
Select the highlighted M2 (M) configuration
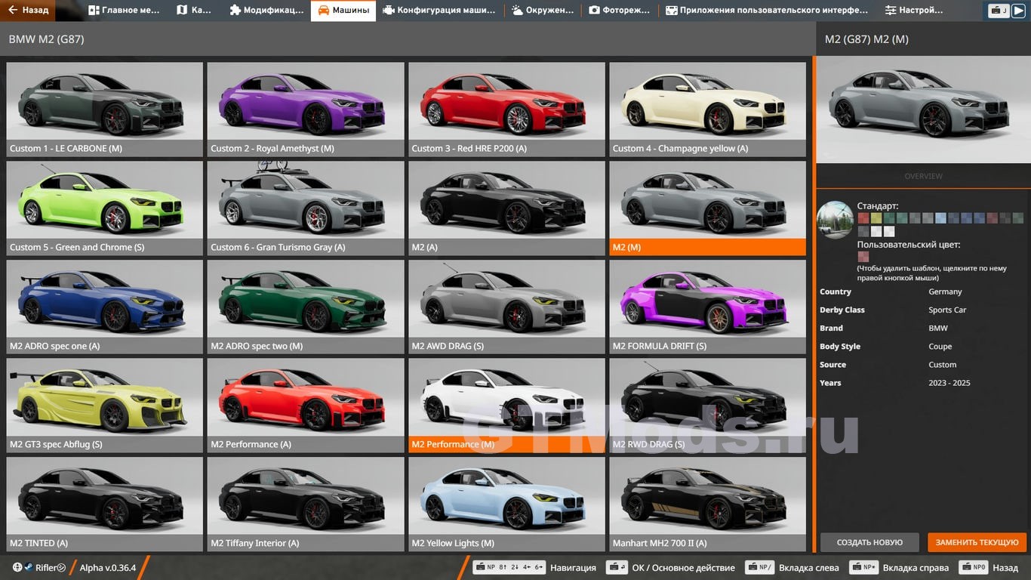(707, 208)
